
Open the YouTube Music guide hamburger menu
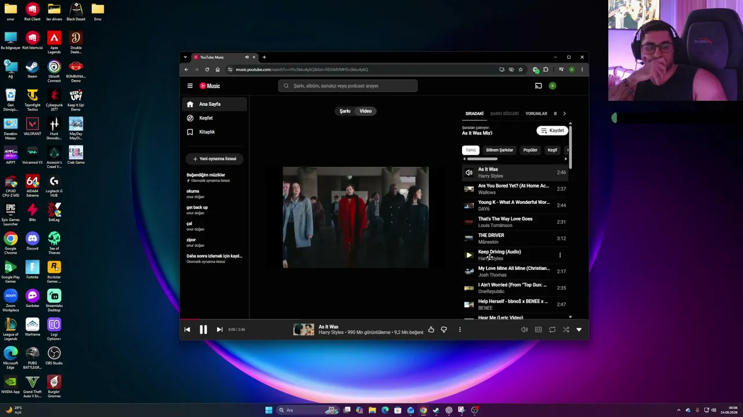[190, 86]
